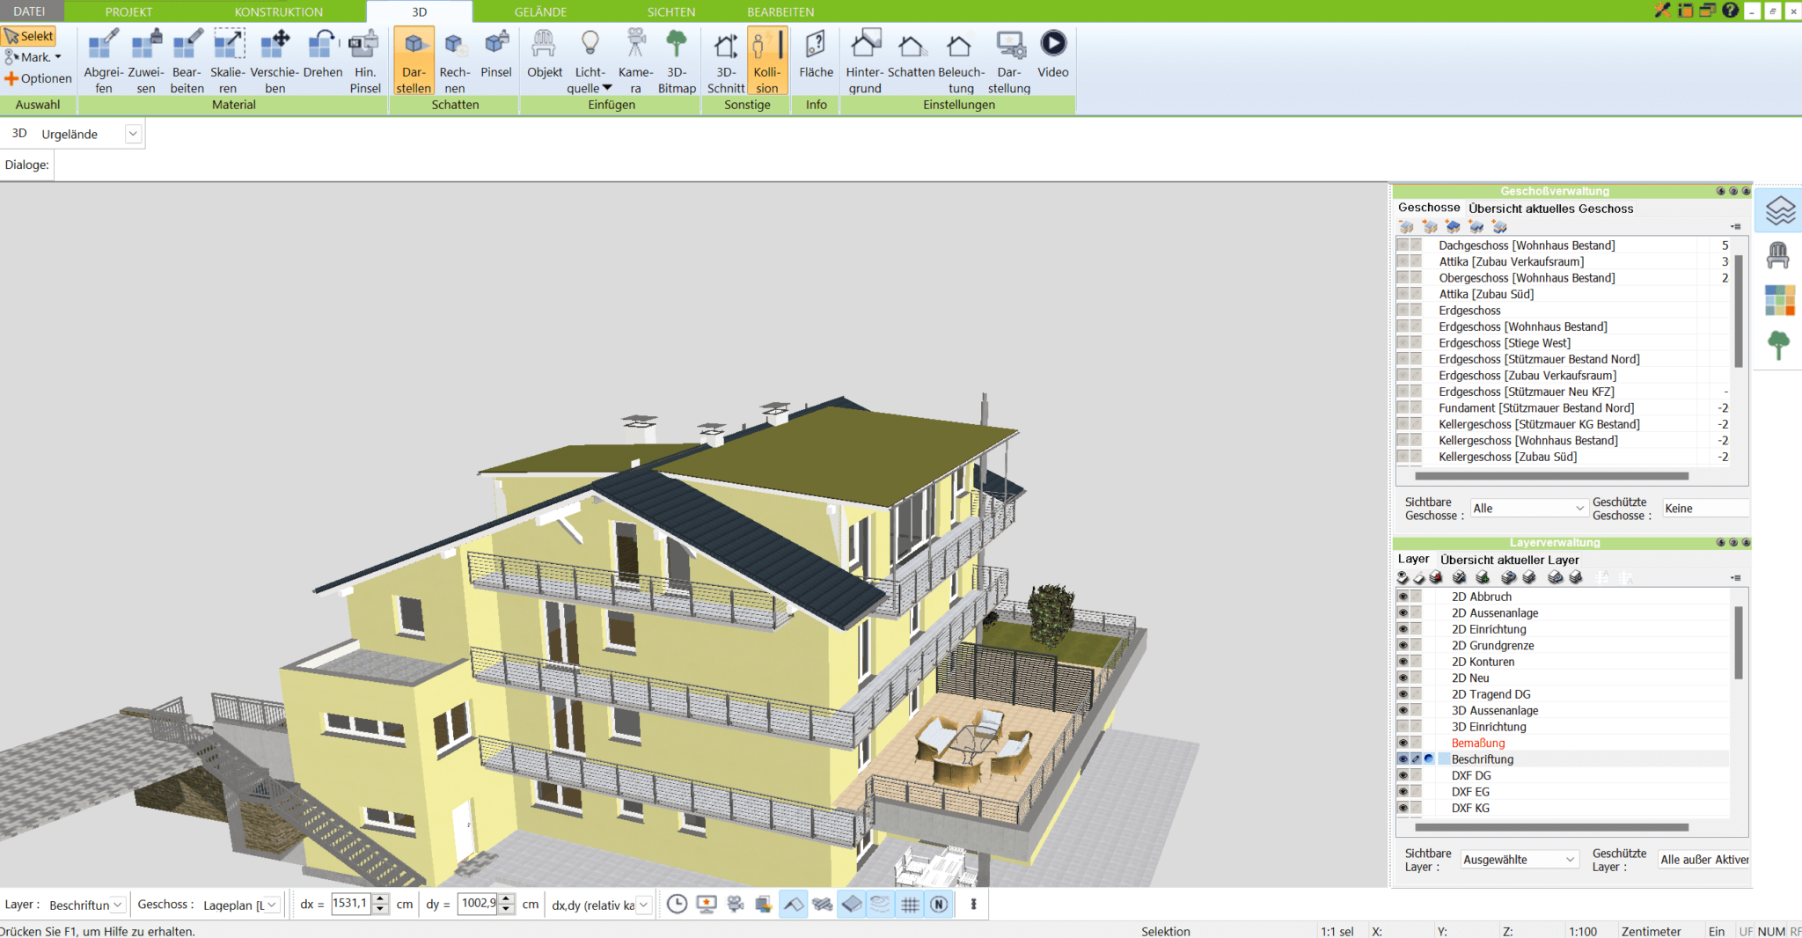Expand the Urgelände view dropdown

pos(133,133)
